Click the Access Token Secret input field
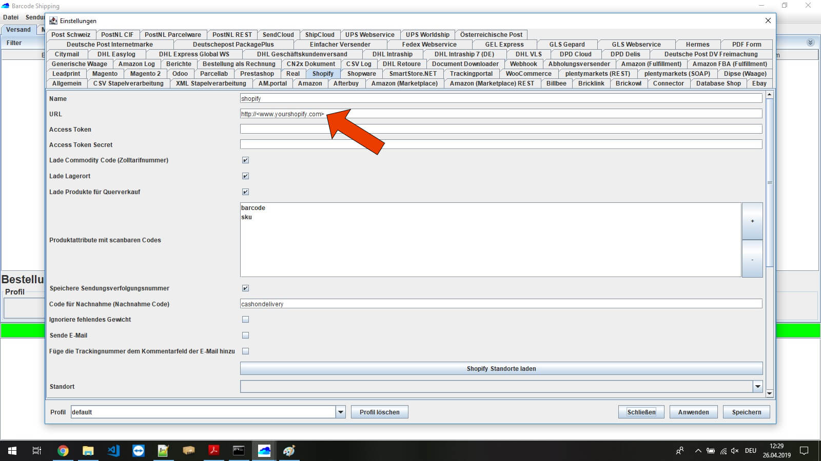 [x=501, y=145]
